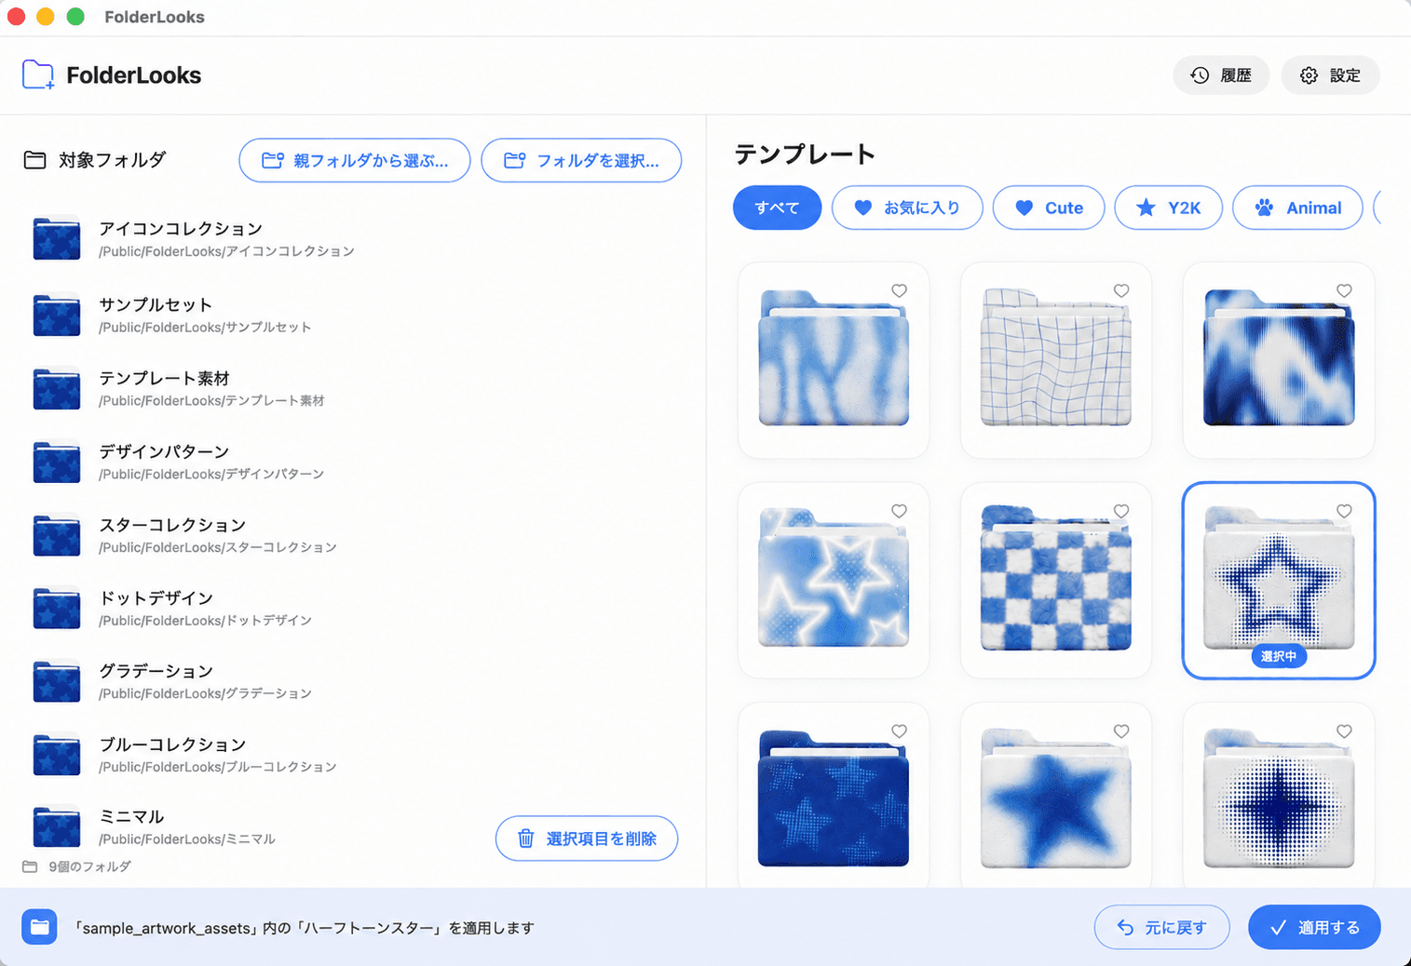Screen dimensions: 1411x966
Task: Select path text /Public/FolderLooks/ブルーコレクション
Action: [x=218, y=768]
